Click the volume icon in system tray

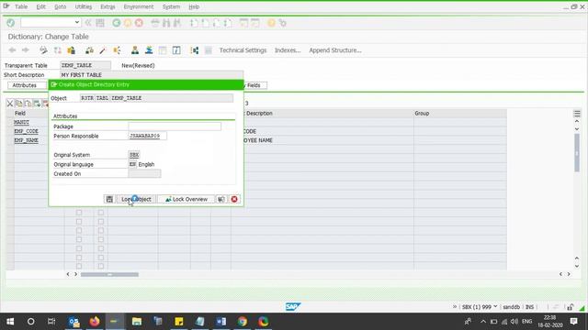[x=514, y=322]
